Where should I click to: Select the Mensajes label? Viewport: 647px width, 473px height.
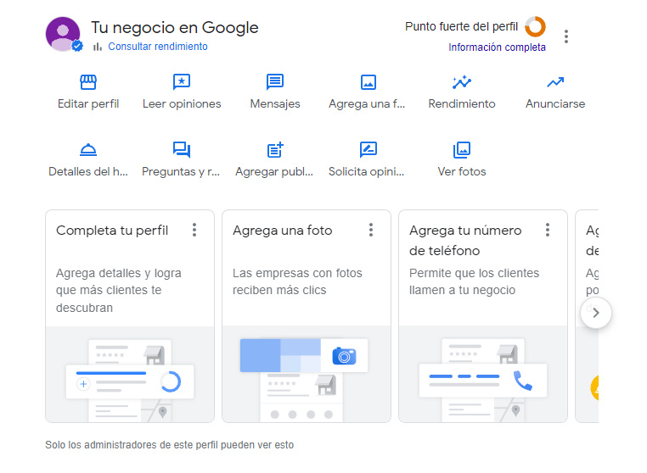(275, 103)
